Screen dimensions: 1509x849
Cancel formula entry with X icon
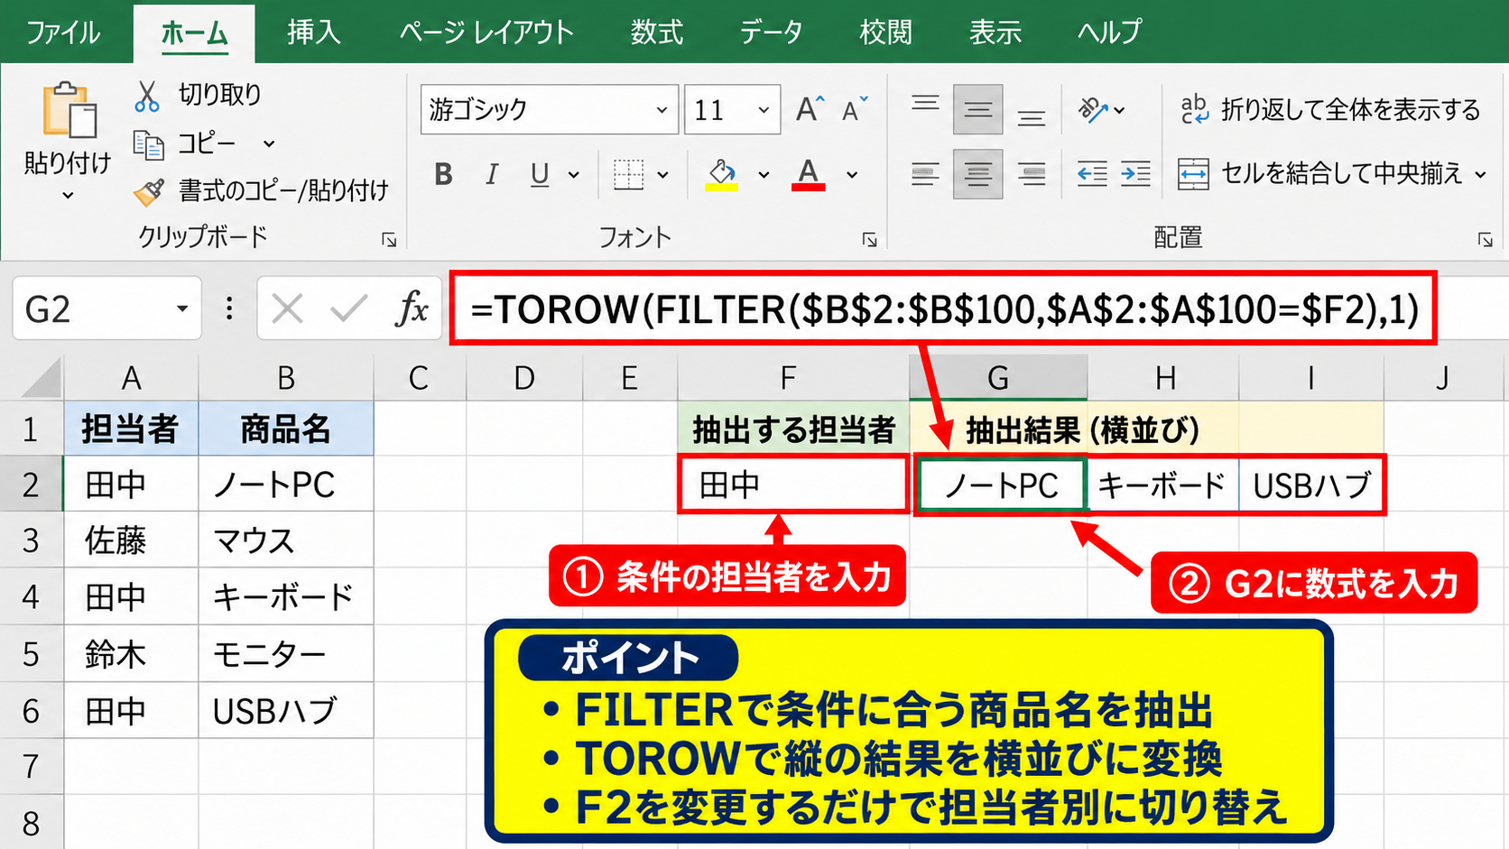point(287,309)
